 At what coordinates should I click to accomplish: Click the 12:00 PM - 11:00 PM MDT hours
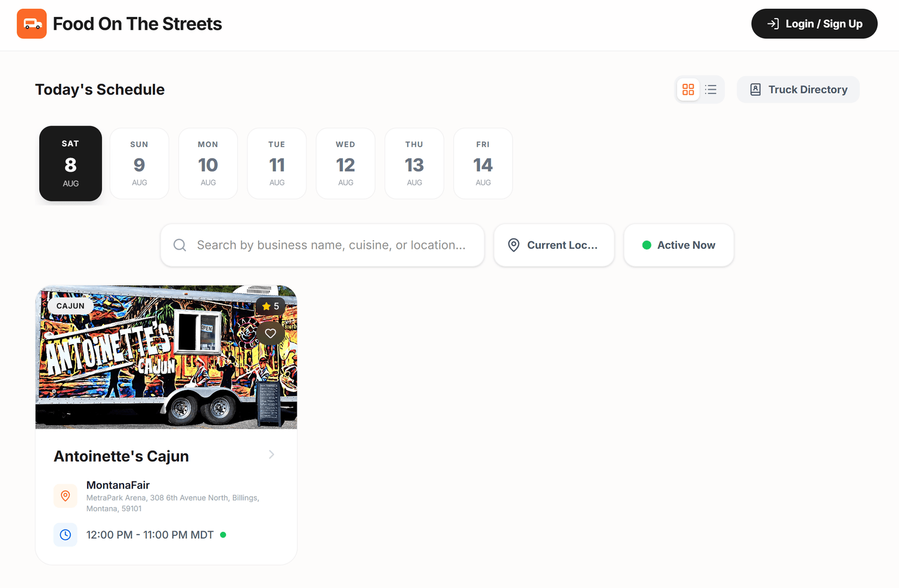150,535
